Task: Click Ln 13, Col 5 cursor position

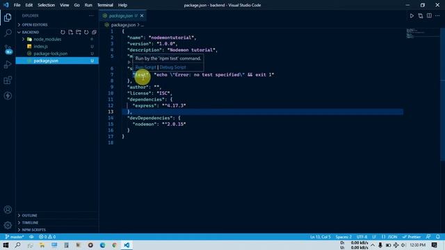Action: (320, 237)
